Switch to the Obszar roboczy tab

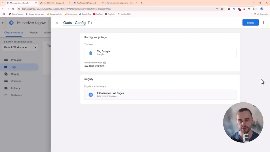[14, 32]
